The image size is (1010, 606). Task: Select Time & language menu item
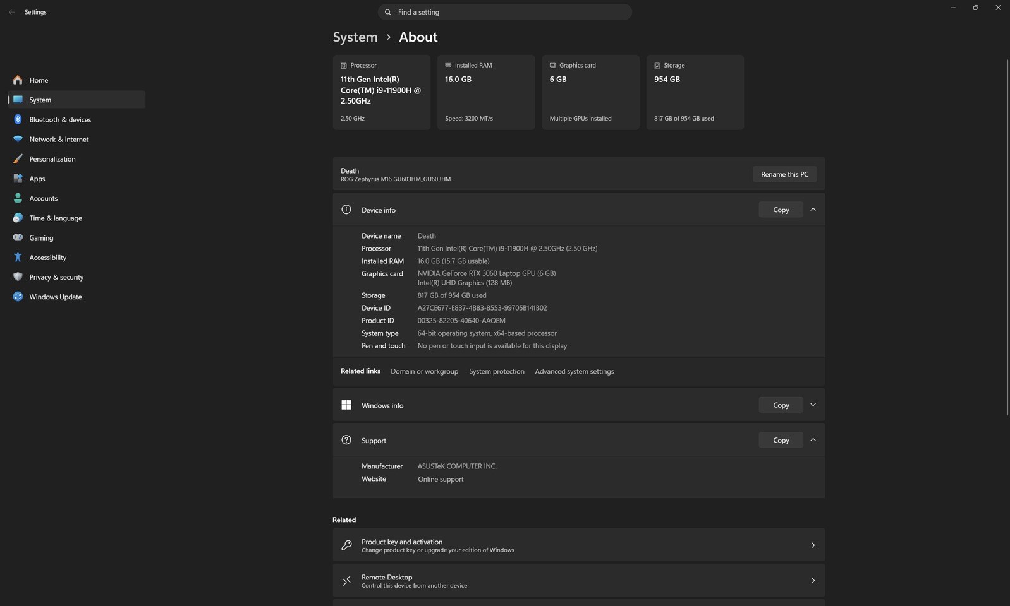coord(76,218)
